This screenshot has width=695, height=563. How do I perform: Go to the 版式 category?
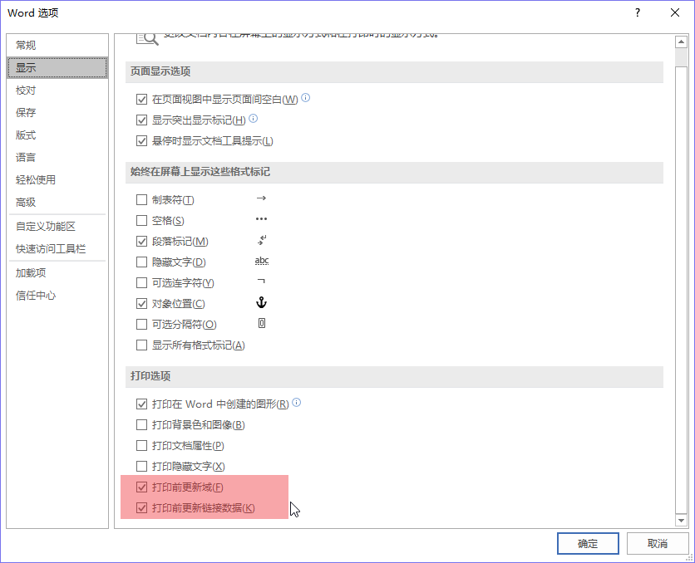click(57, 135)
